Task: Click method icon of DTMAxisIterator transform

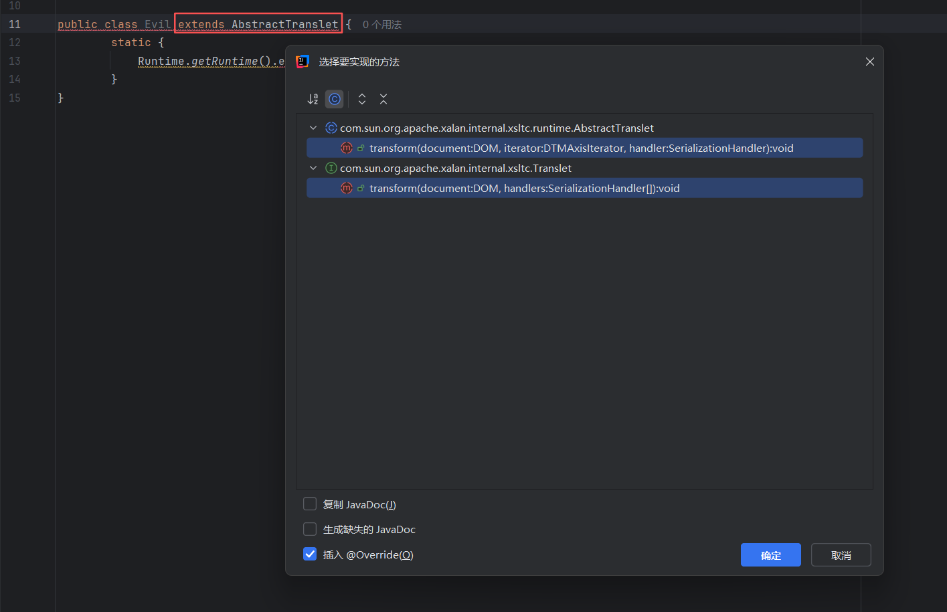Action: coord(346,148)
